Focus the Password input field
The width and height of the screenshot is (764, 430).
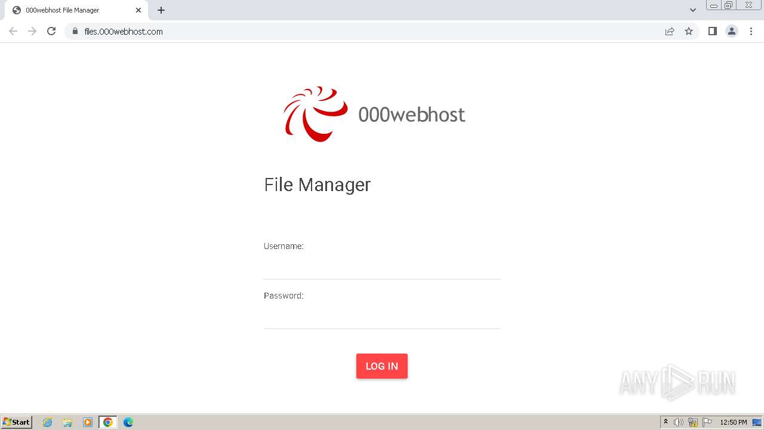[382, 317]
